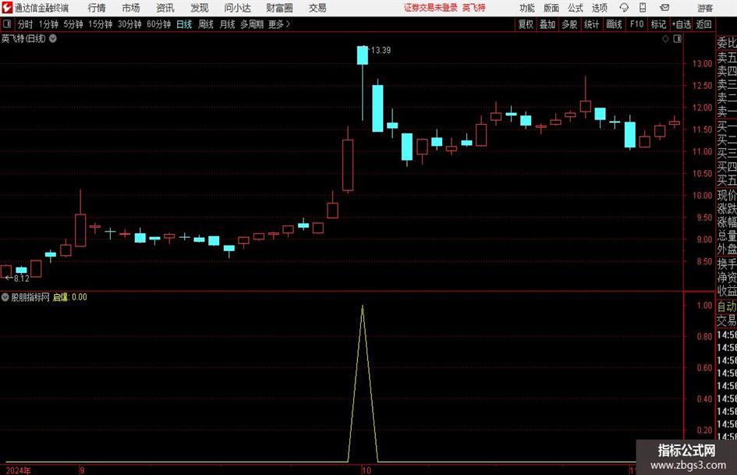The image size is (737, 475).
Task: Click the 证券交易未登录 login status link
Action: tap(431, 8)
